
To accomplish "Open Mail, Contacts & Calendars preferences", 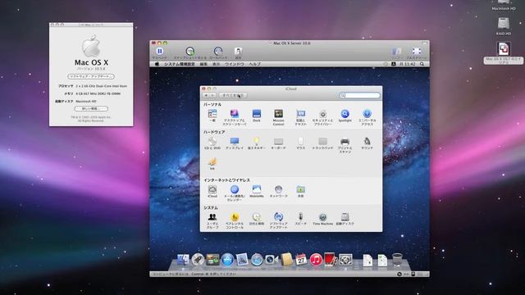I will point(235,193).
